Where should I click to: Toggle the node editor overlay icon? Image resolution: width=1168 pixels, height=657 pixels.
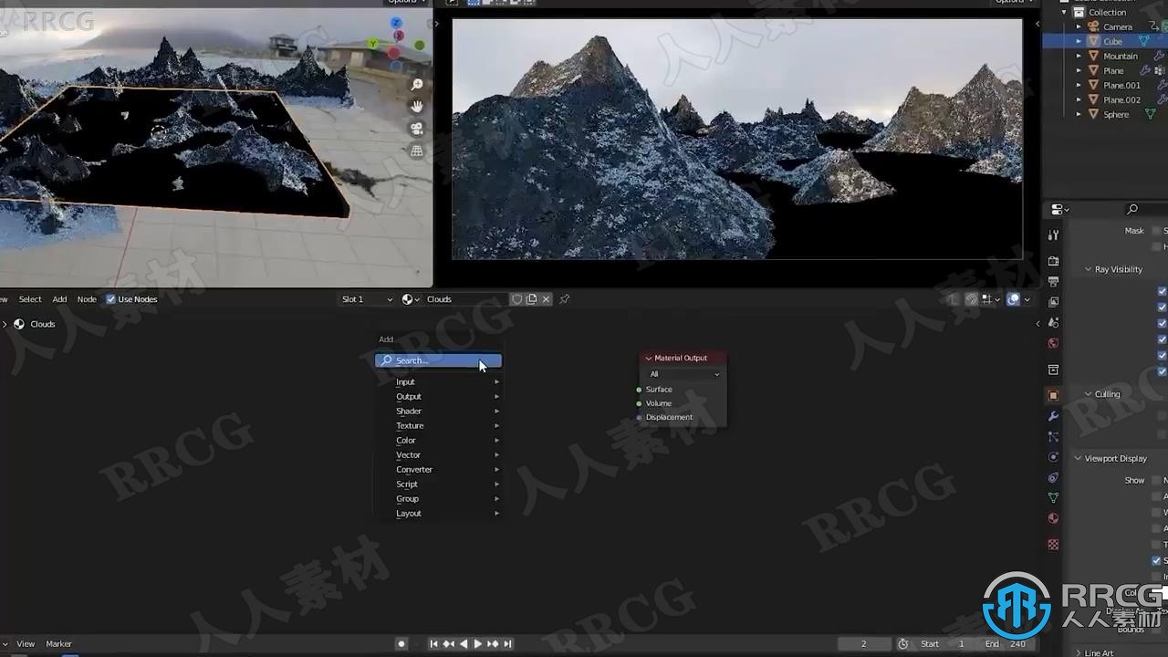tap(1013, 299)
